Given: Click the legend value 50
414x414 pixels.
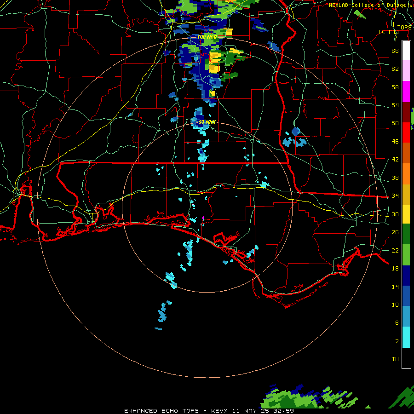Looking at the screenshot, I should coord(395,123).
